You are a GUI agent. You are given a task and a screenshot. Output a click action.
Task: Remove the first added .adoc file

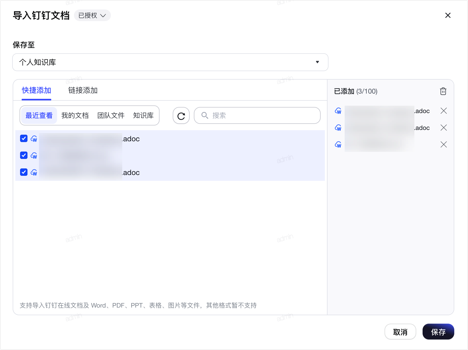[x=444, y=111]
